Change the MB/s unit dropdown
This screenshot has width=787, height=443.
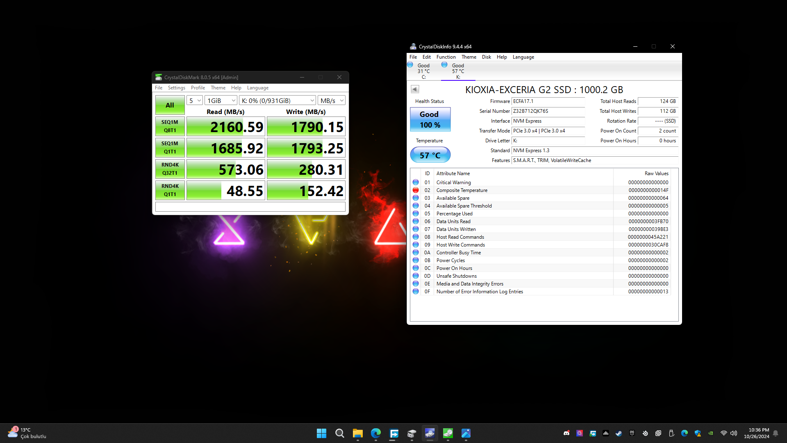point(331,100)
